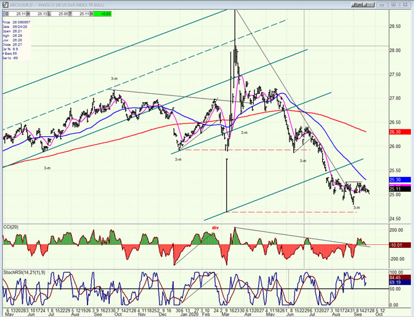The image size is (414, 317).
Task: Click the red 26.30 moving average price tag
Action: [400, 132]
